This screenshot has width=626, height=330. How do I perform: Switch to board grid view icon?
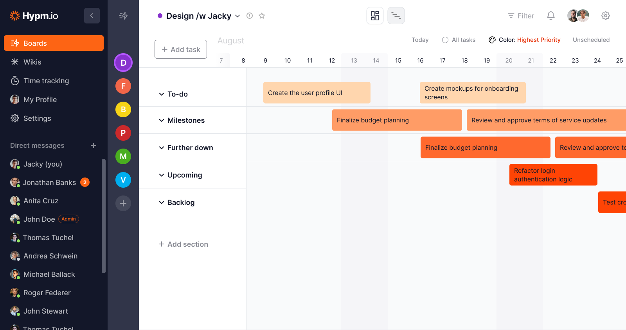tap(375, 16)
